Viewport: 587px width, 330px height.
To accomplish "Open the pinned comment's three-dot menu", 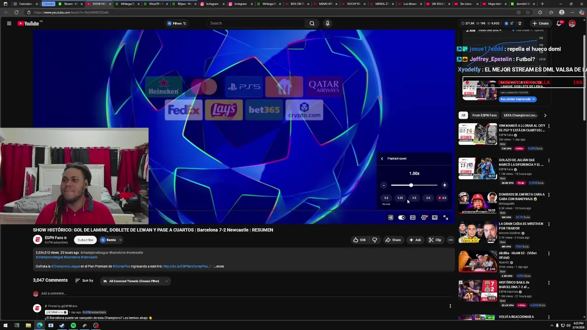I will 450,306.
